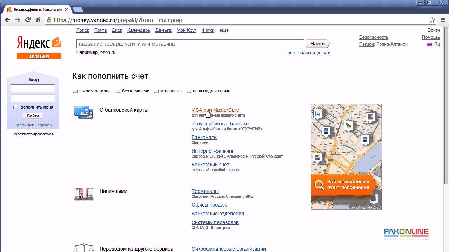Toggle checkbox в моем регионе
Screen dimensions: 449x252
(x=75, y=91)
